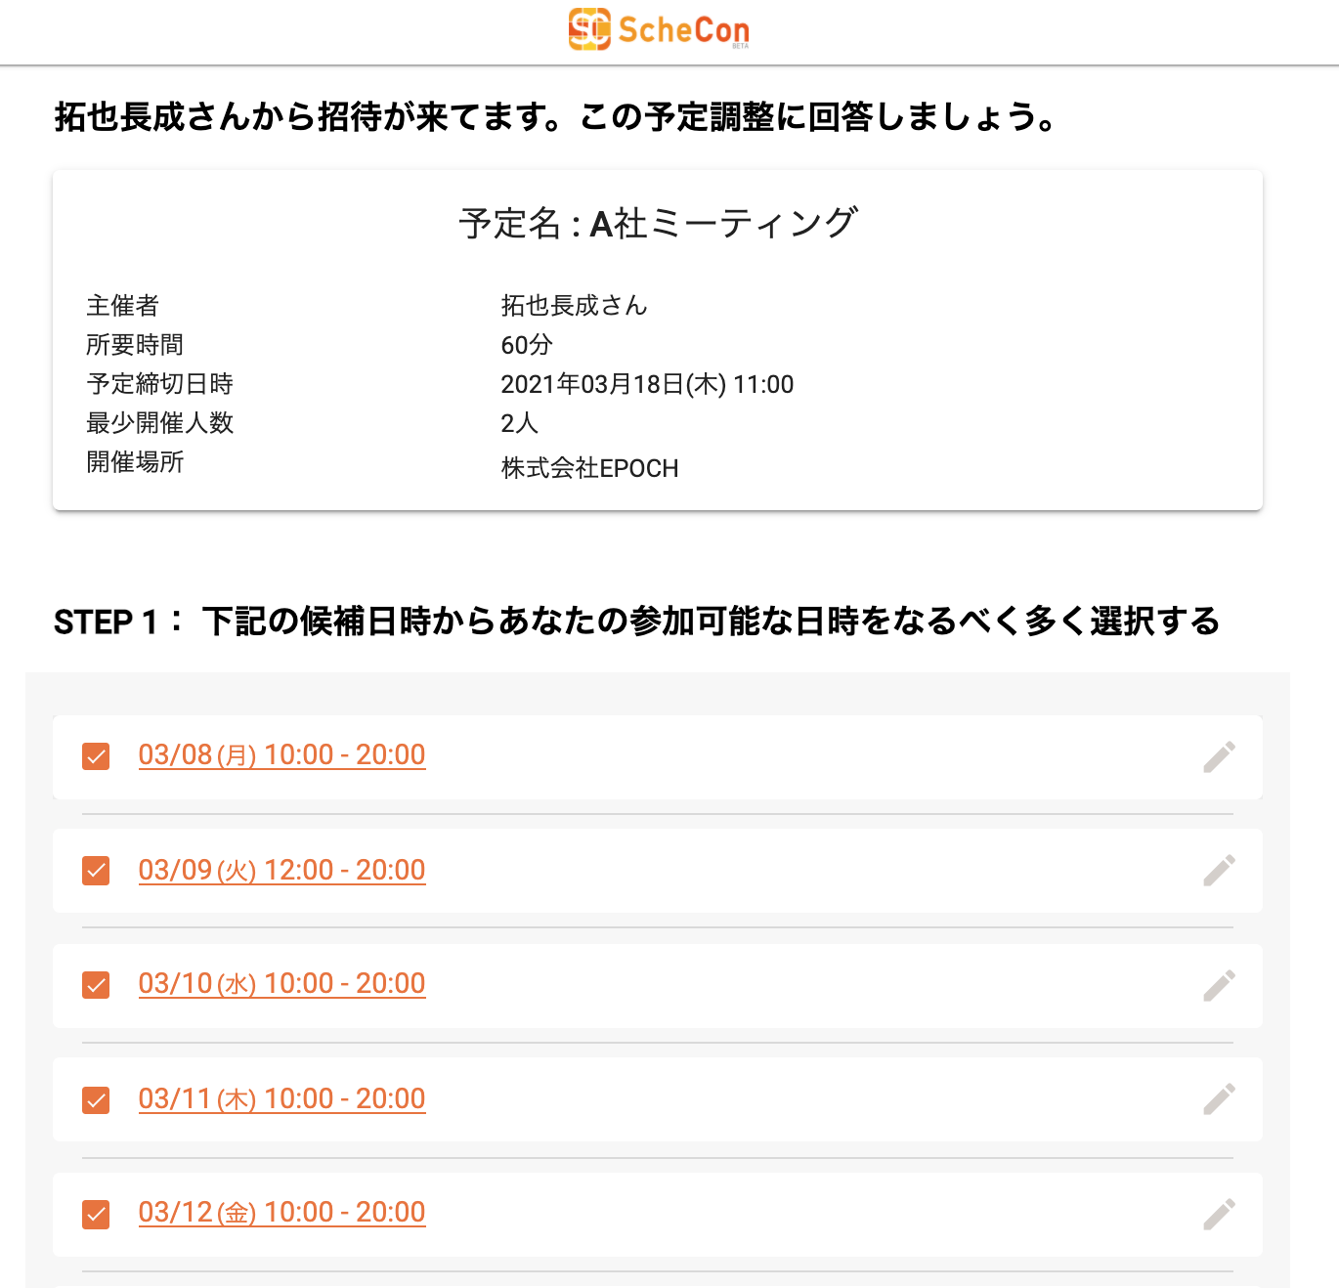Screen dimensions: 1339x1288
Task: Uncheck the 03/12 (金) candidate date
Action: pyautogui.click(x=96, y=1215)
